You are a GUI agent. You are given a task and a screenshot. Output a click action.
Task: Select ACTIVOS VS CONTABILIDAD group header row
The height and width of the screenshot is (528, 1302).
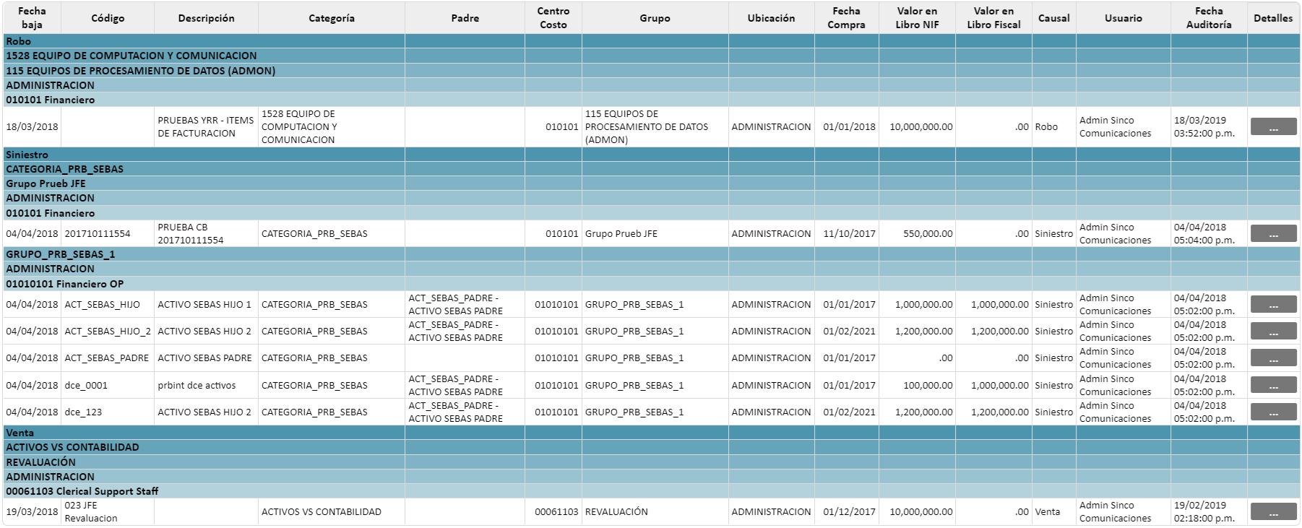[651, 447]
